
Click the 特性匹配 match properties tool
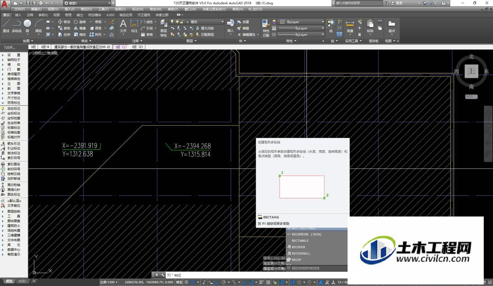point(266,28)
